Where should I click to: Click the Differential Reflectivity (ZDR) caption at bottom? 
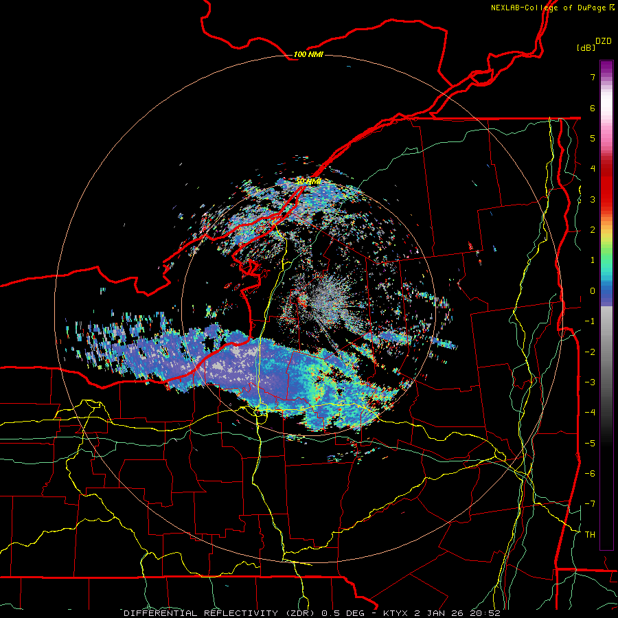[x=312, y=613]
